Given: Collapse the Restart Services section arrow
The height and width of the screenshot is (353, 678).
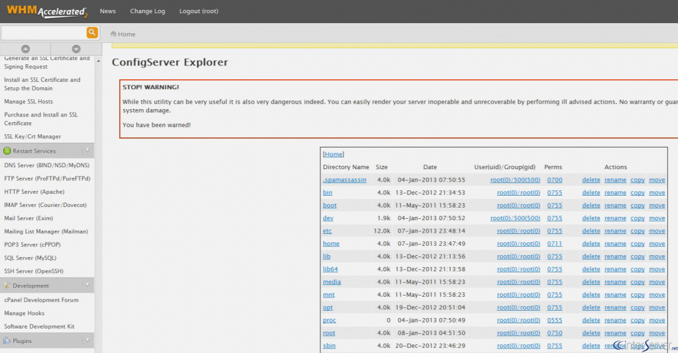Looking at the screenshot, I should tap(87, 151).
